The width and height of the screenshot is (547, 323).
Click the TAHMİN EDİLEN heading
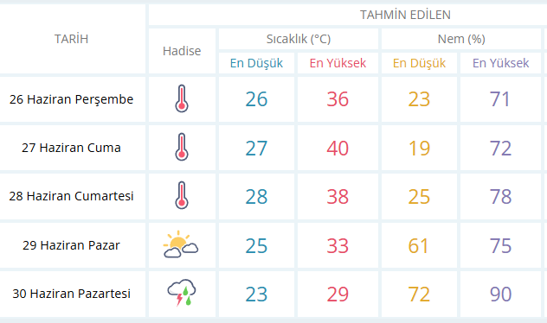click(x=405, y=15)
